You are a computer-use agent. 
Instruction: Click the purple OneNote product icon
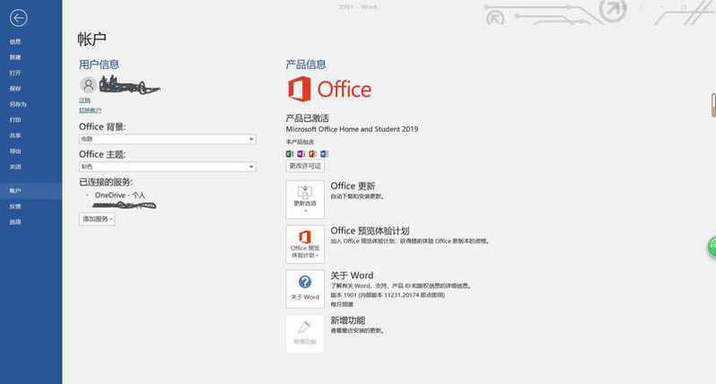pos(301,154)
